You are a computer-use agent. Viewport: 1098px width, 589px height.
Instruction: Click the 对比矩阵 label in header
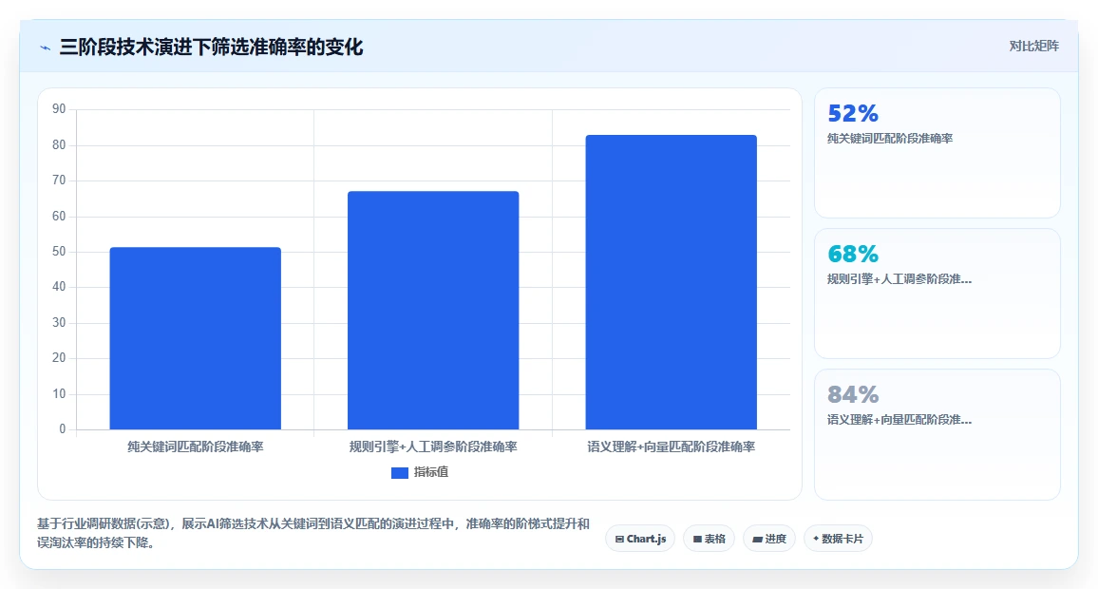click(x=1033, y=47)
